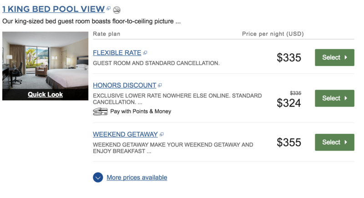Image resolution: width=364 pixels, height=198 pixels.
Task: Open Quick Look on room photo
Action: (x=45, y=95)
